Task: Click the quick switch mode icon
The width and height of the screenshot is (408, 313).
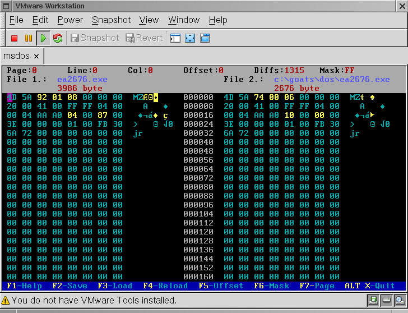Action: (x=205, y=38)
